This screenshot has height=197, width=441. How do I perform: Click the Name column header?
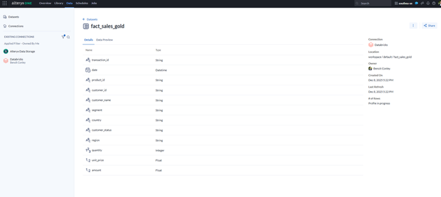(89, 50)
